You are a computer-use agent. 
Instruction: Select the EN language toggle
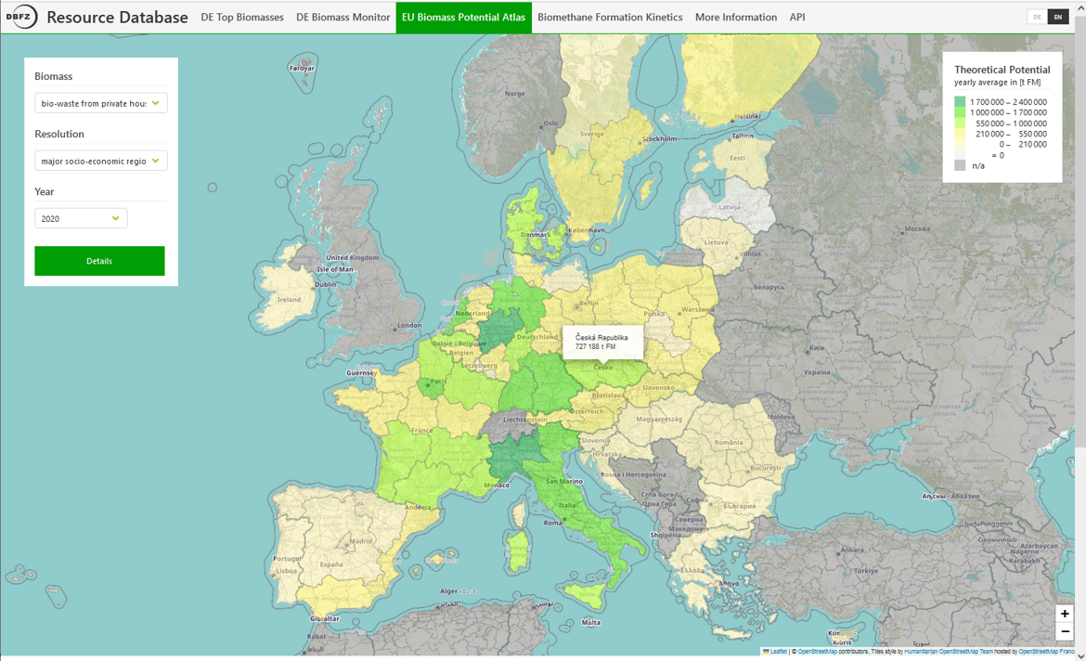coord(1057,17)
